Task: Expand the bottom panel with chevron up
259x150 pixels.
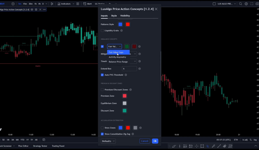Action: click(x=256, y=146)
